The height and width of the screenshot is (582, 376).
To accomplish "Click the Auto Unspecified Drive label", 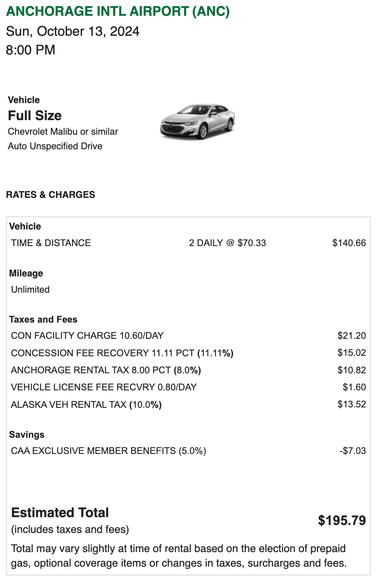I will (x=55, y=146).
